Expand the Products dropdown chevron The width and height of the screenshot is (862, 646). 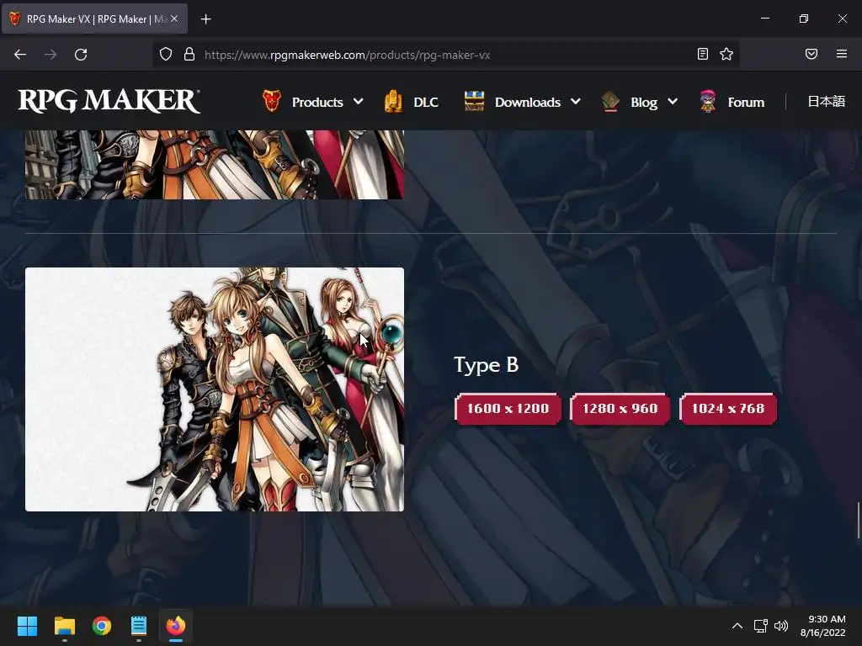pos(359,102)
